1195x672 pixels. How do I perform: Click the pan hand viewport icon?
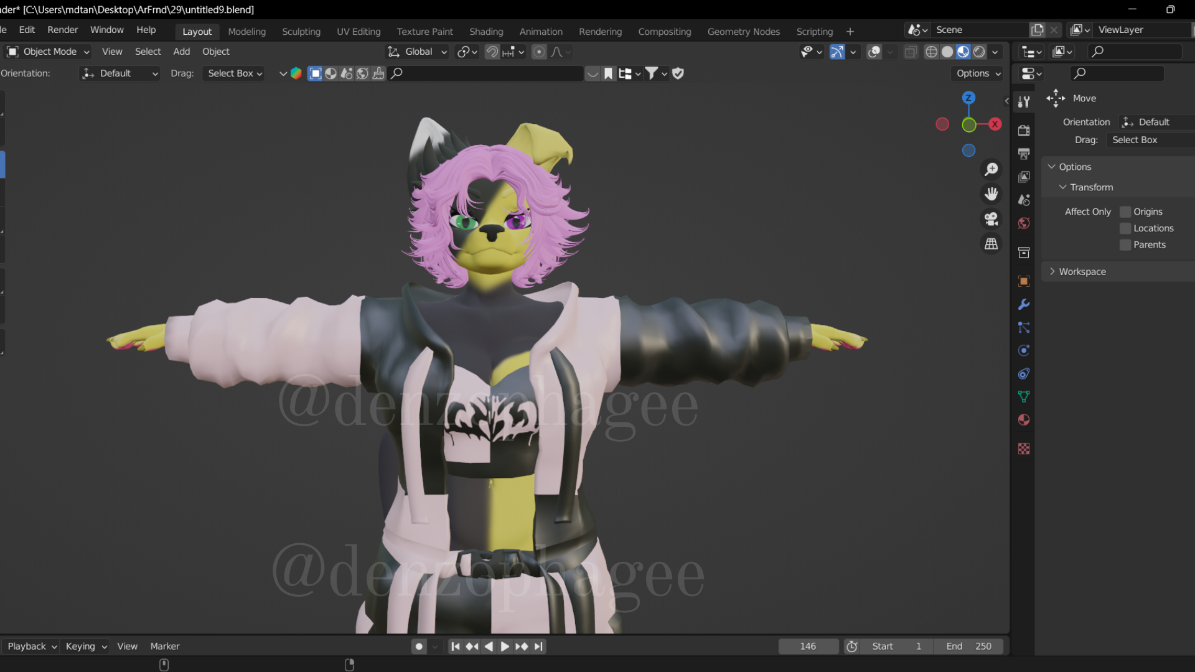coord(991,194)
